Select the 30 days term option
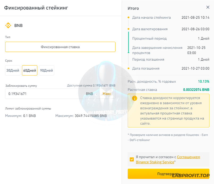This screenshot has height=184, width=214. click(13, 70)
